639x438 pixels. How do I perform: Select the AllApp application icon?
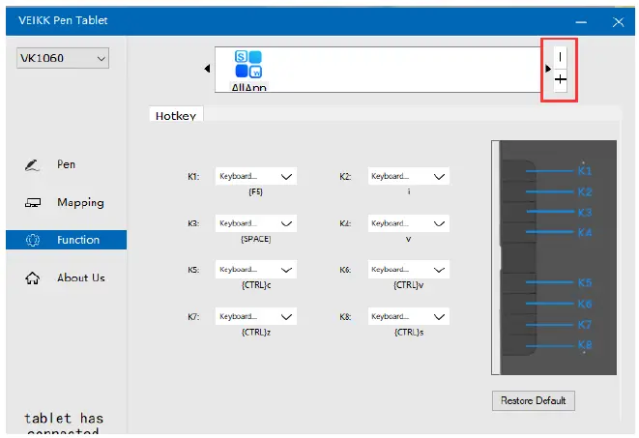[x=248, y=70]
